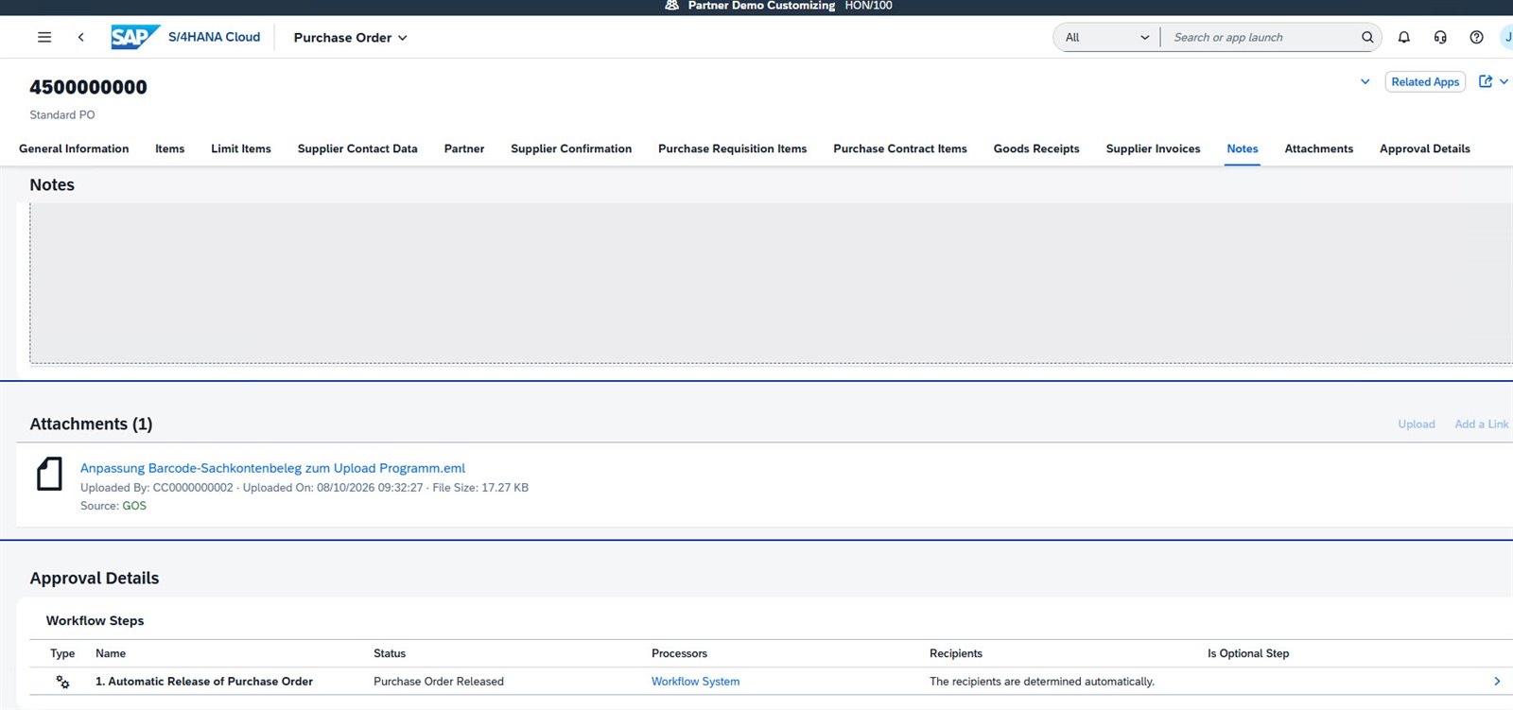Switch to the Items tab
1513x710 pixels.
[170, 149]
